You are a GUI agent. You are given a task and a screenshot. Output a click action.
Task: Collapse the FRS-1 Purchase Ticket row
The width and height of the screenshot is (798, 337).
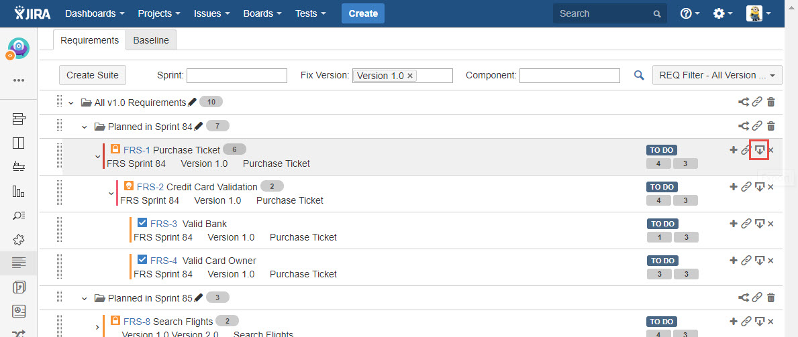tap(98, 157)
